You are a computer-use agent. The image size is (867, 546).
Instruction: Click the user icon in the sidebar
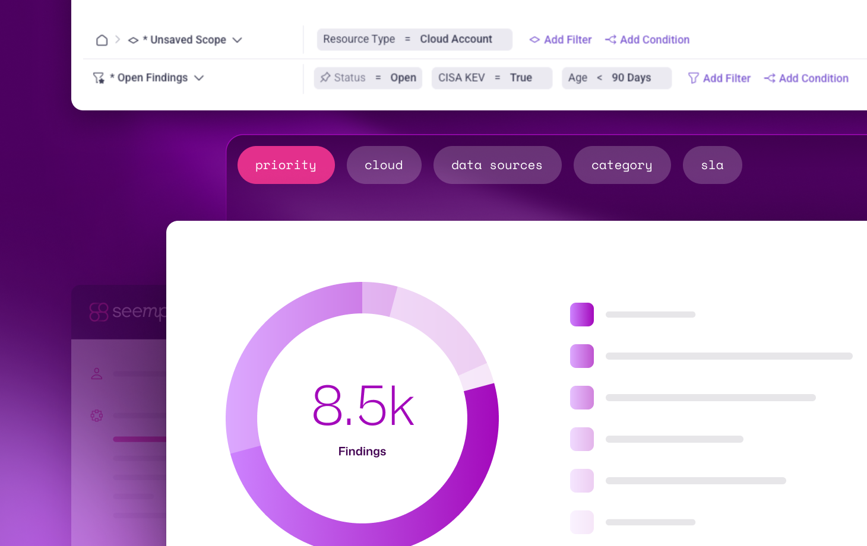pyautogui.click(x=97, y=374)
